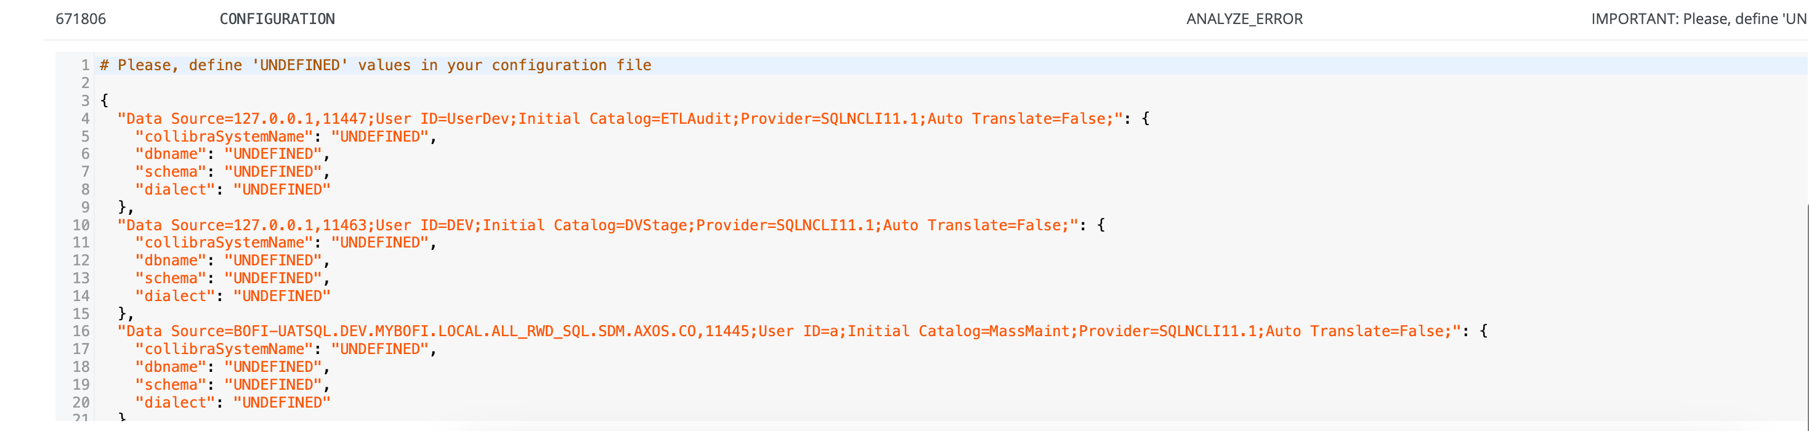Image resolution: width=1809 pixels, height=431 pixels.
Task: Click the schema entry on line 7
Action: 171,172
